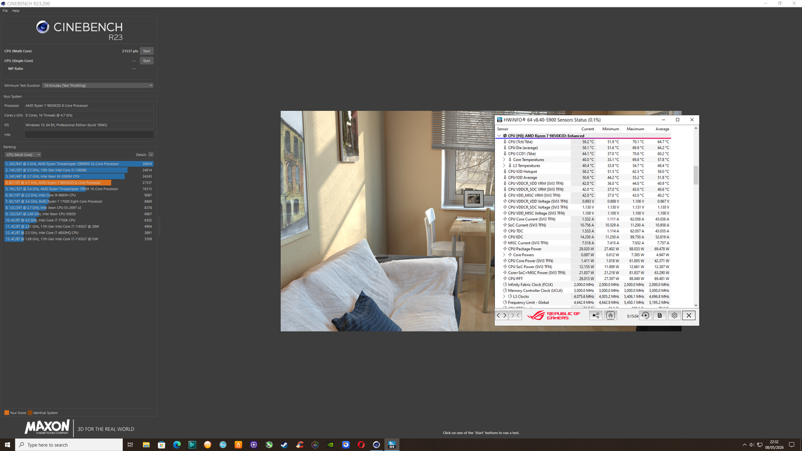Open Steam from the taskbar
The image size is (802, 451).
[284, 445]
